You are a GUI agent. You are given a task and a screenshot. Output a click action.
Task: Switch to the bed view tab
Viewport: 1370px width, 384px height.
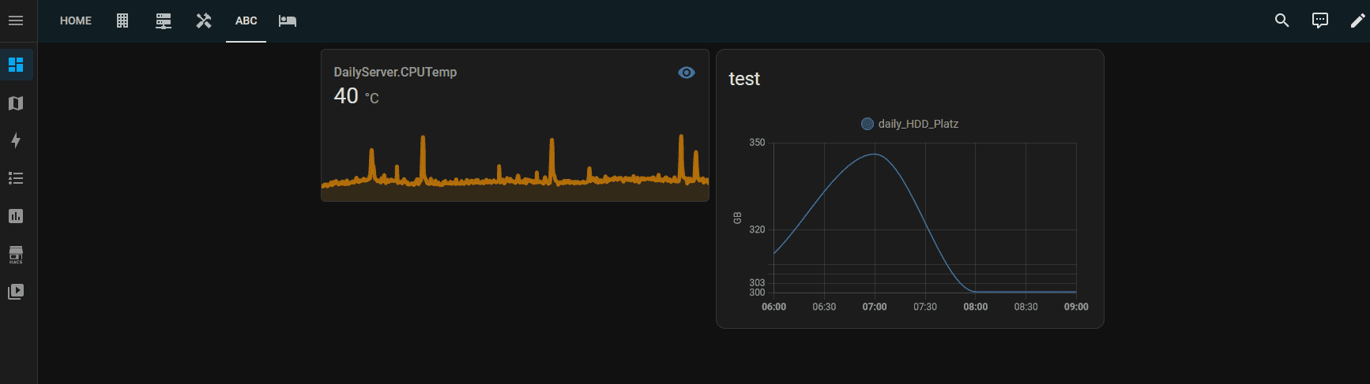288,21
